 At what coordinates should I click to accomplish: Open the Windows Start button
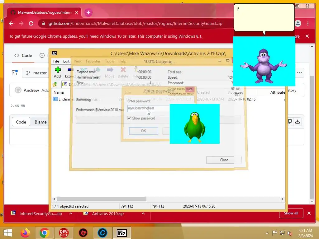tap(8, 233)
